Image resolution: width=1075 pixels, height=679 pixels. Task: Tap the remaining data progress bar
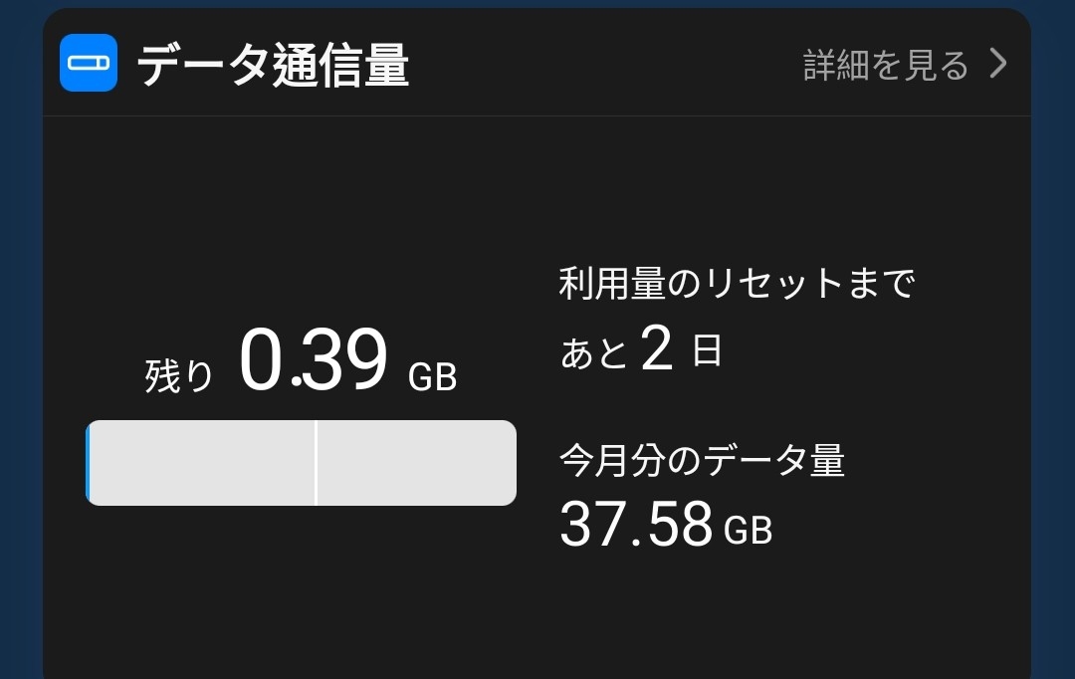301,463
